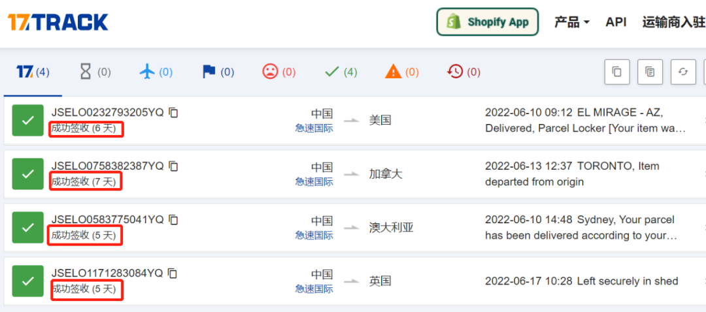Screen dimensions: 706x312
Task: Refresh all tracking results
Action: pyautogui.click(x=683, y=72)
